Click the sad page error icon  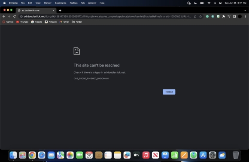(77, 51)
